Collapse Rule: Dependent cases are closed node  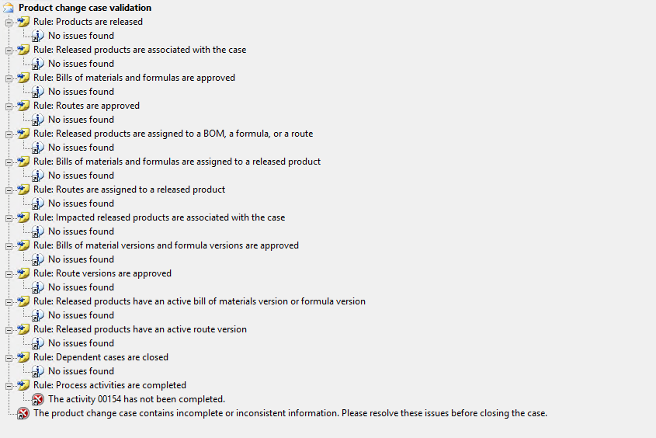[9, 357]
